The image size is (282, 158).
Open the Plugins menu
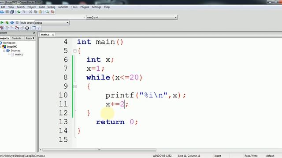point(85,7)
